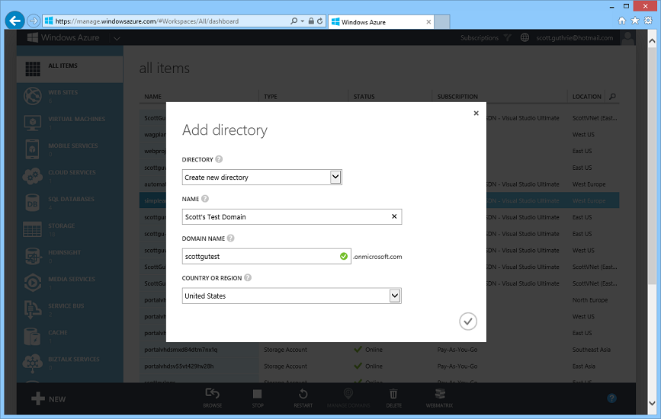The width and height of the screenshot is (661, 419).
Task: Open Mobile Services in sidebar
Action: coord(69,149)
